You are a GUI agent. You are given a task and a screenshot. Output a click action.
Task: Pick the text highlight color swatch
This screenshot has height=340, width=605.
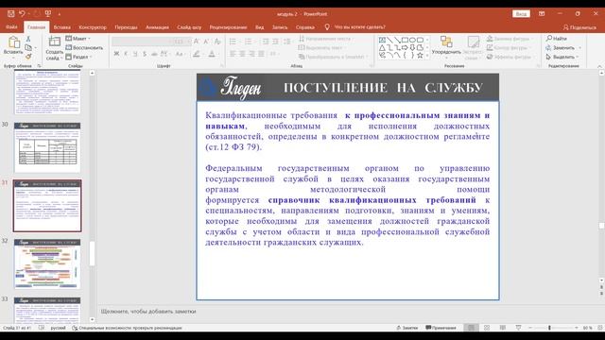point(197,54)
